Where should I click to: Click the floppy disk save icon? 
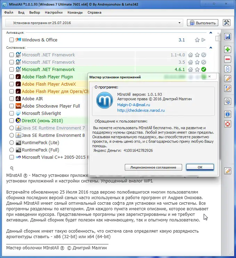point(228,37)
